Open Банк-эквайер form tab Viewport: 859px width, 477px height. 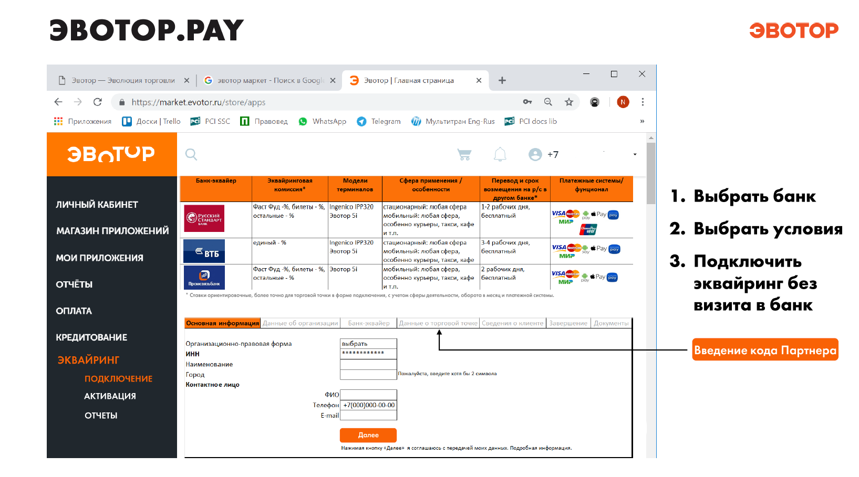369,323
